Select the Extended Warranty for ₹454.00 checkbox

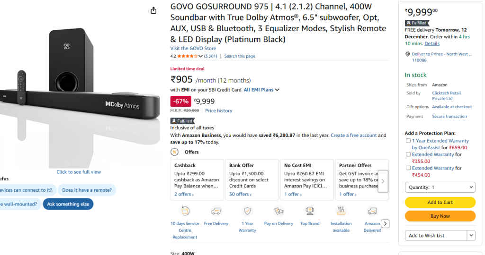click(408, 168)
